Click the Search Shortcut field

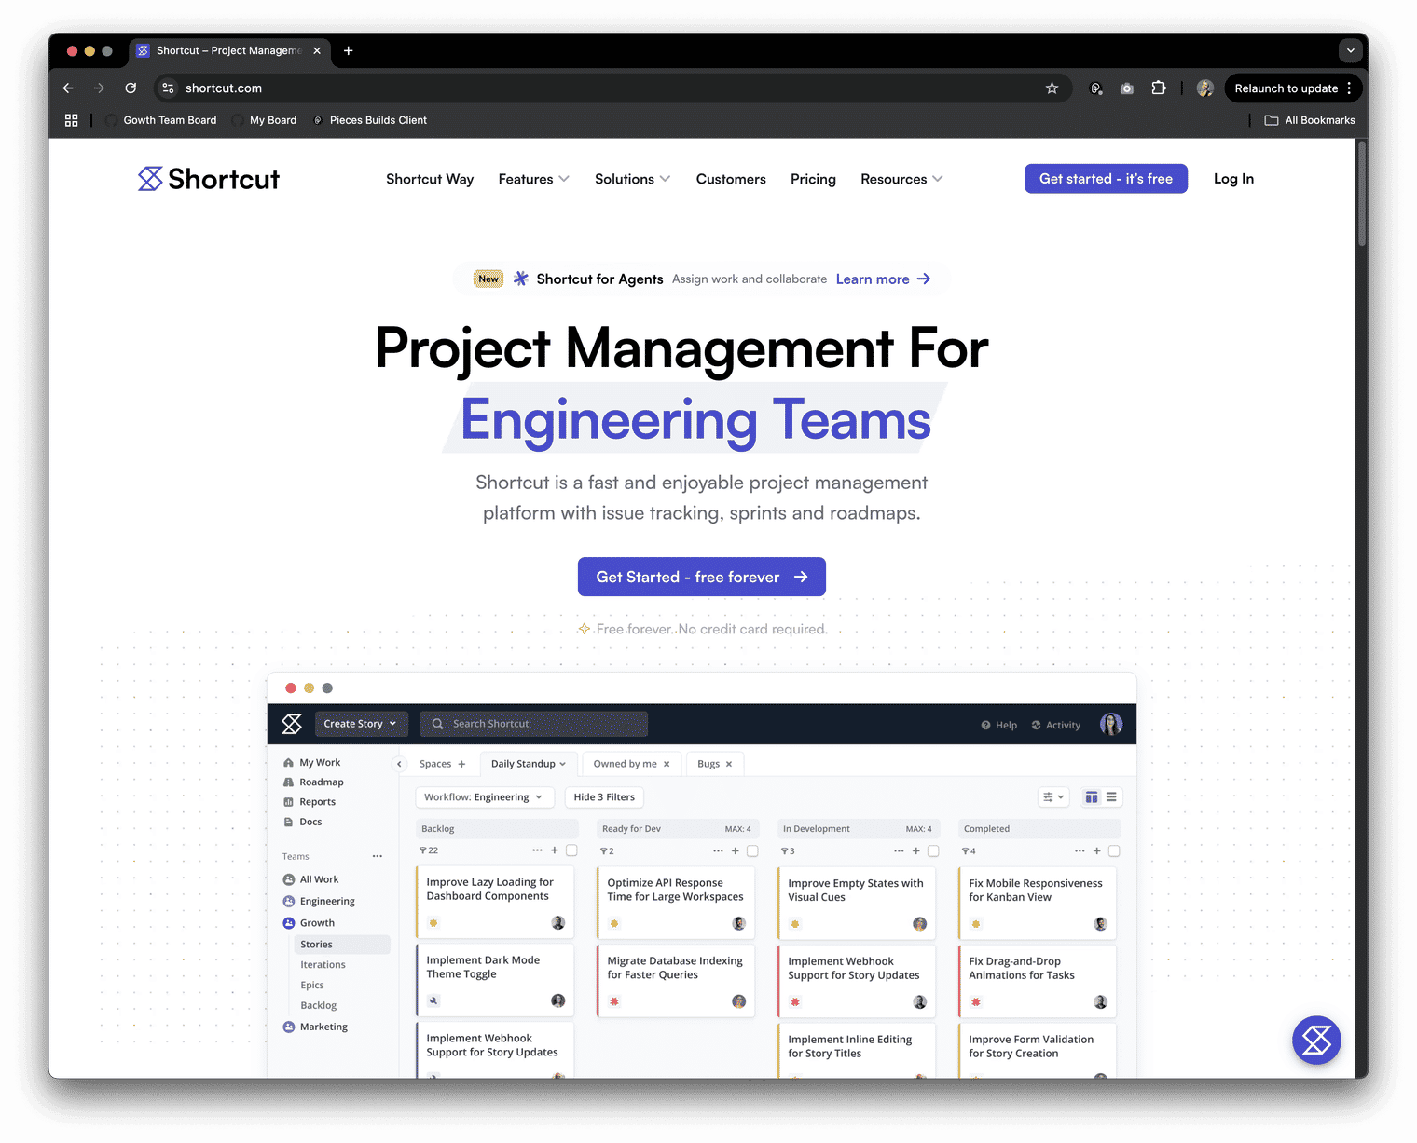click(533, 724)
